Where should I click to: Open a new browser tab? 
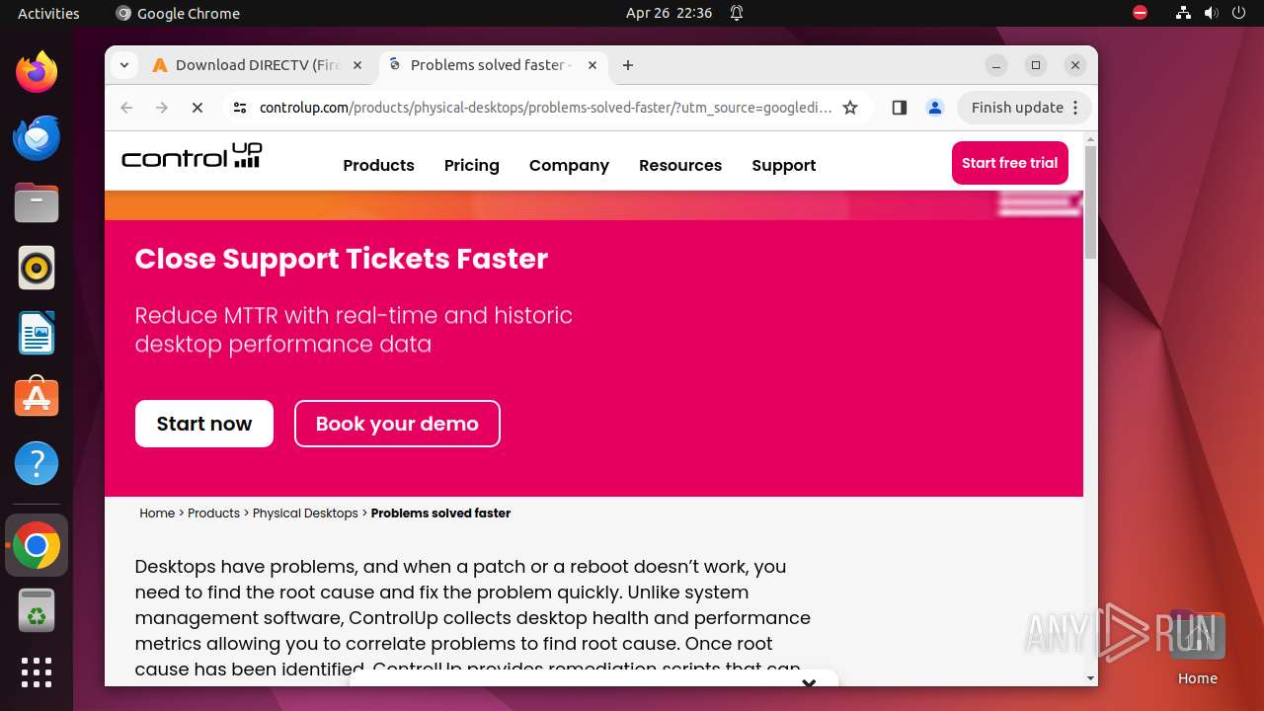(628, 65)
